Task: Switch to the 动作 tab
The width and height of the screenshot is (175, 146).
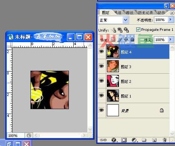Action: 161,12
